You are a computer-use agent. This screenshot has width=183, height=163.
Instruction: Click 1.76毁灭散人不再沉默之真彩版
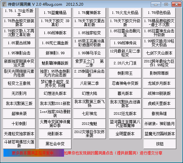pyautogui.click(x=19, y=33)
